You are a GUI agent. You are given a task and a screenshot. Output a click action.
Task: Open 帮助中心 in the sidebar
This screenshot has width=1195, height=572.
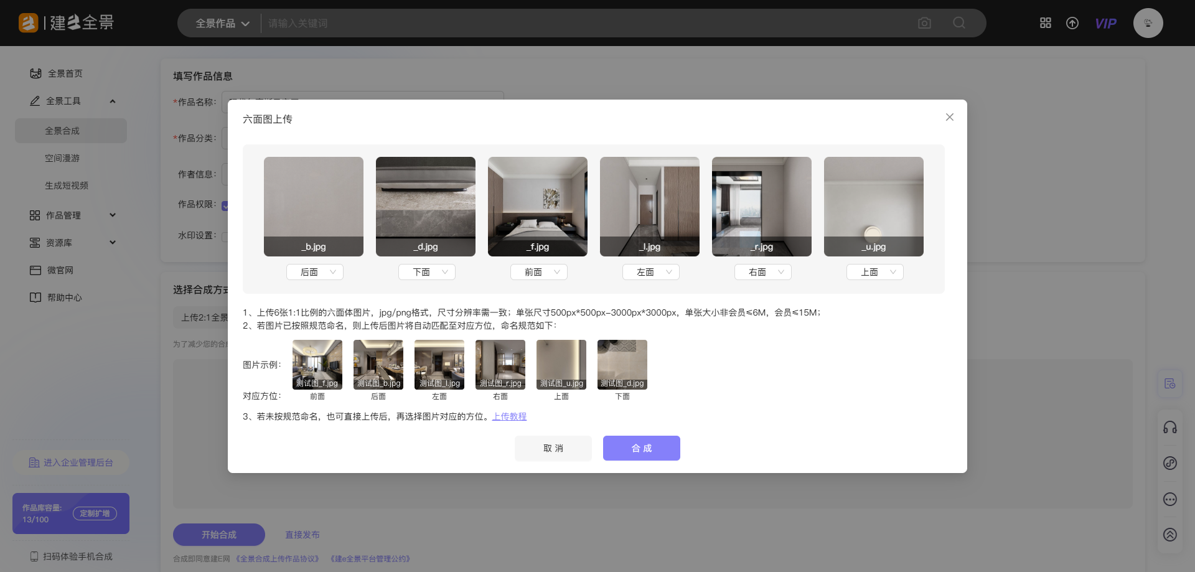(x=64, y=298)
